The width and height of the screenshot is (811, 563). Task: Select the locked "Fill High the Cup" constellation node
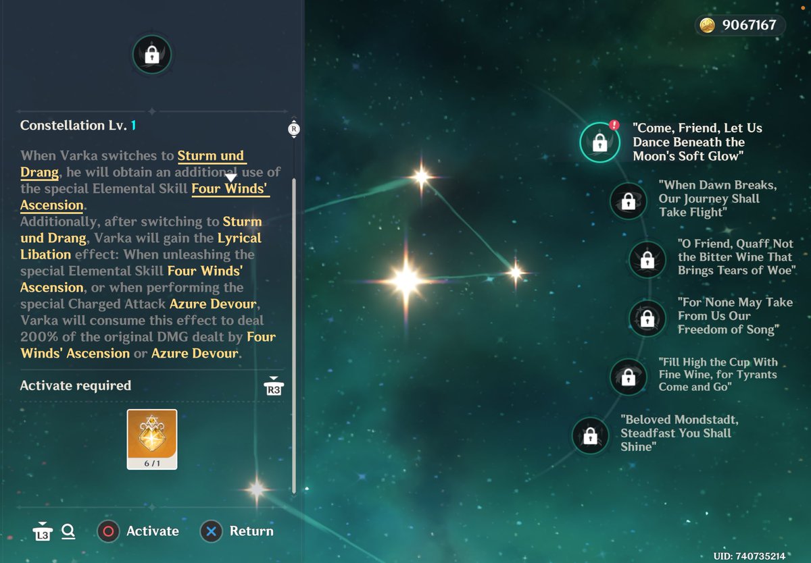[628, 377]
